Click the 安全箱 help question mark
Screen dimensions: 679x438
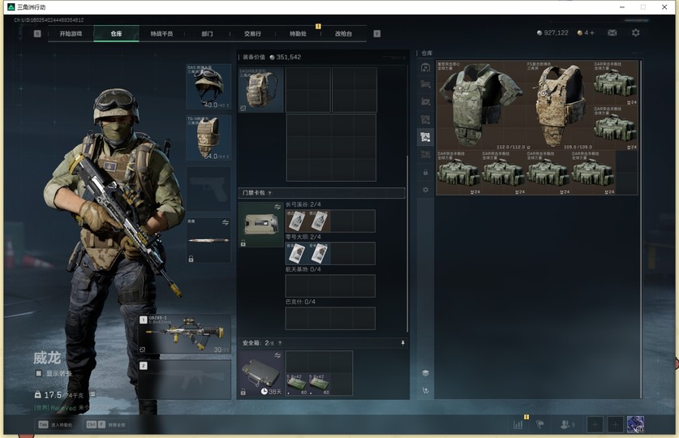point(280,343)
